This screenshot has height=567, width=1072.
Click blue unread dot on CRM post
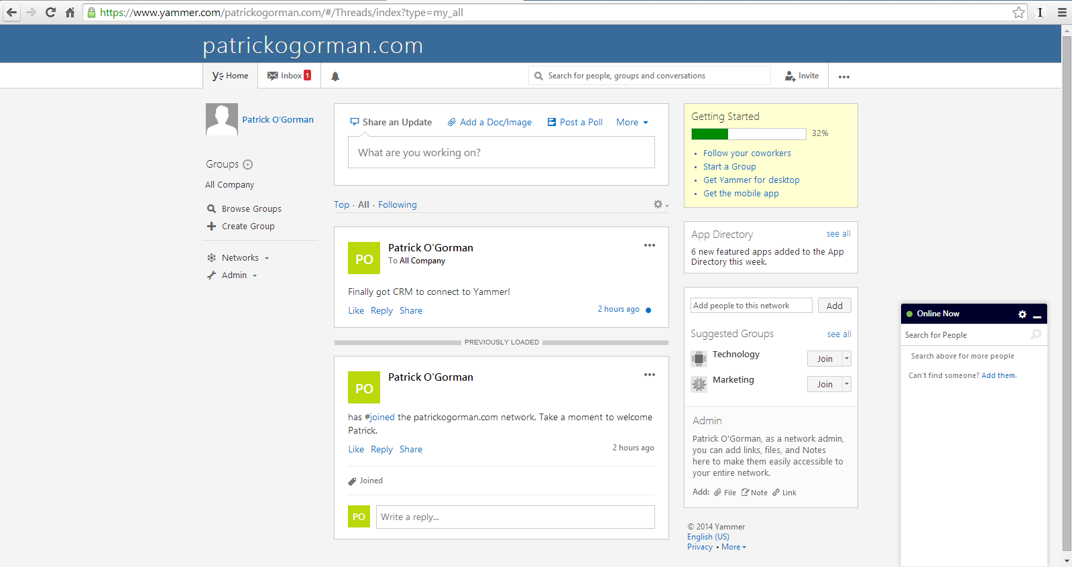648,310
